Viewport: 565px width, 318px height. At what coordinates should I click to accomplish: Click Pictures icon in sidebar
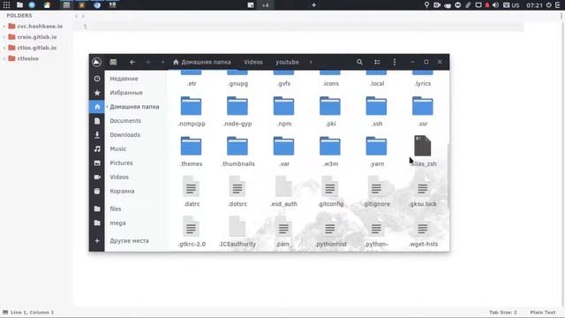[x=97, y=163]
